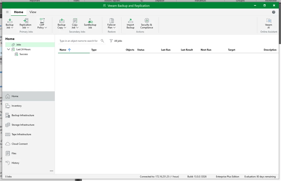Click the Enterprise Plus Edition status text
This screenshot has width=281, height=181.
227,177
